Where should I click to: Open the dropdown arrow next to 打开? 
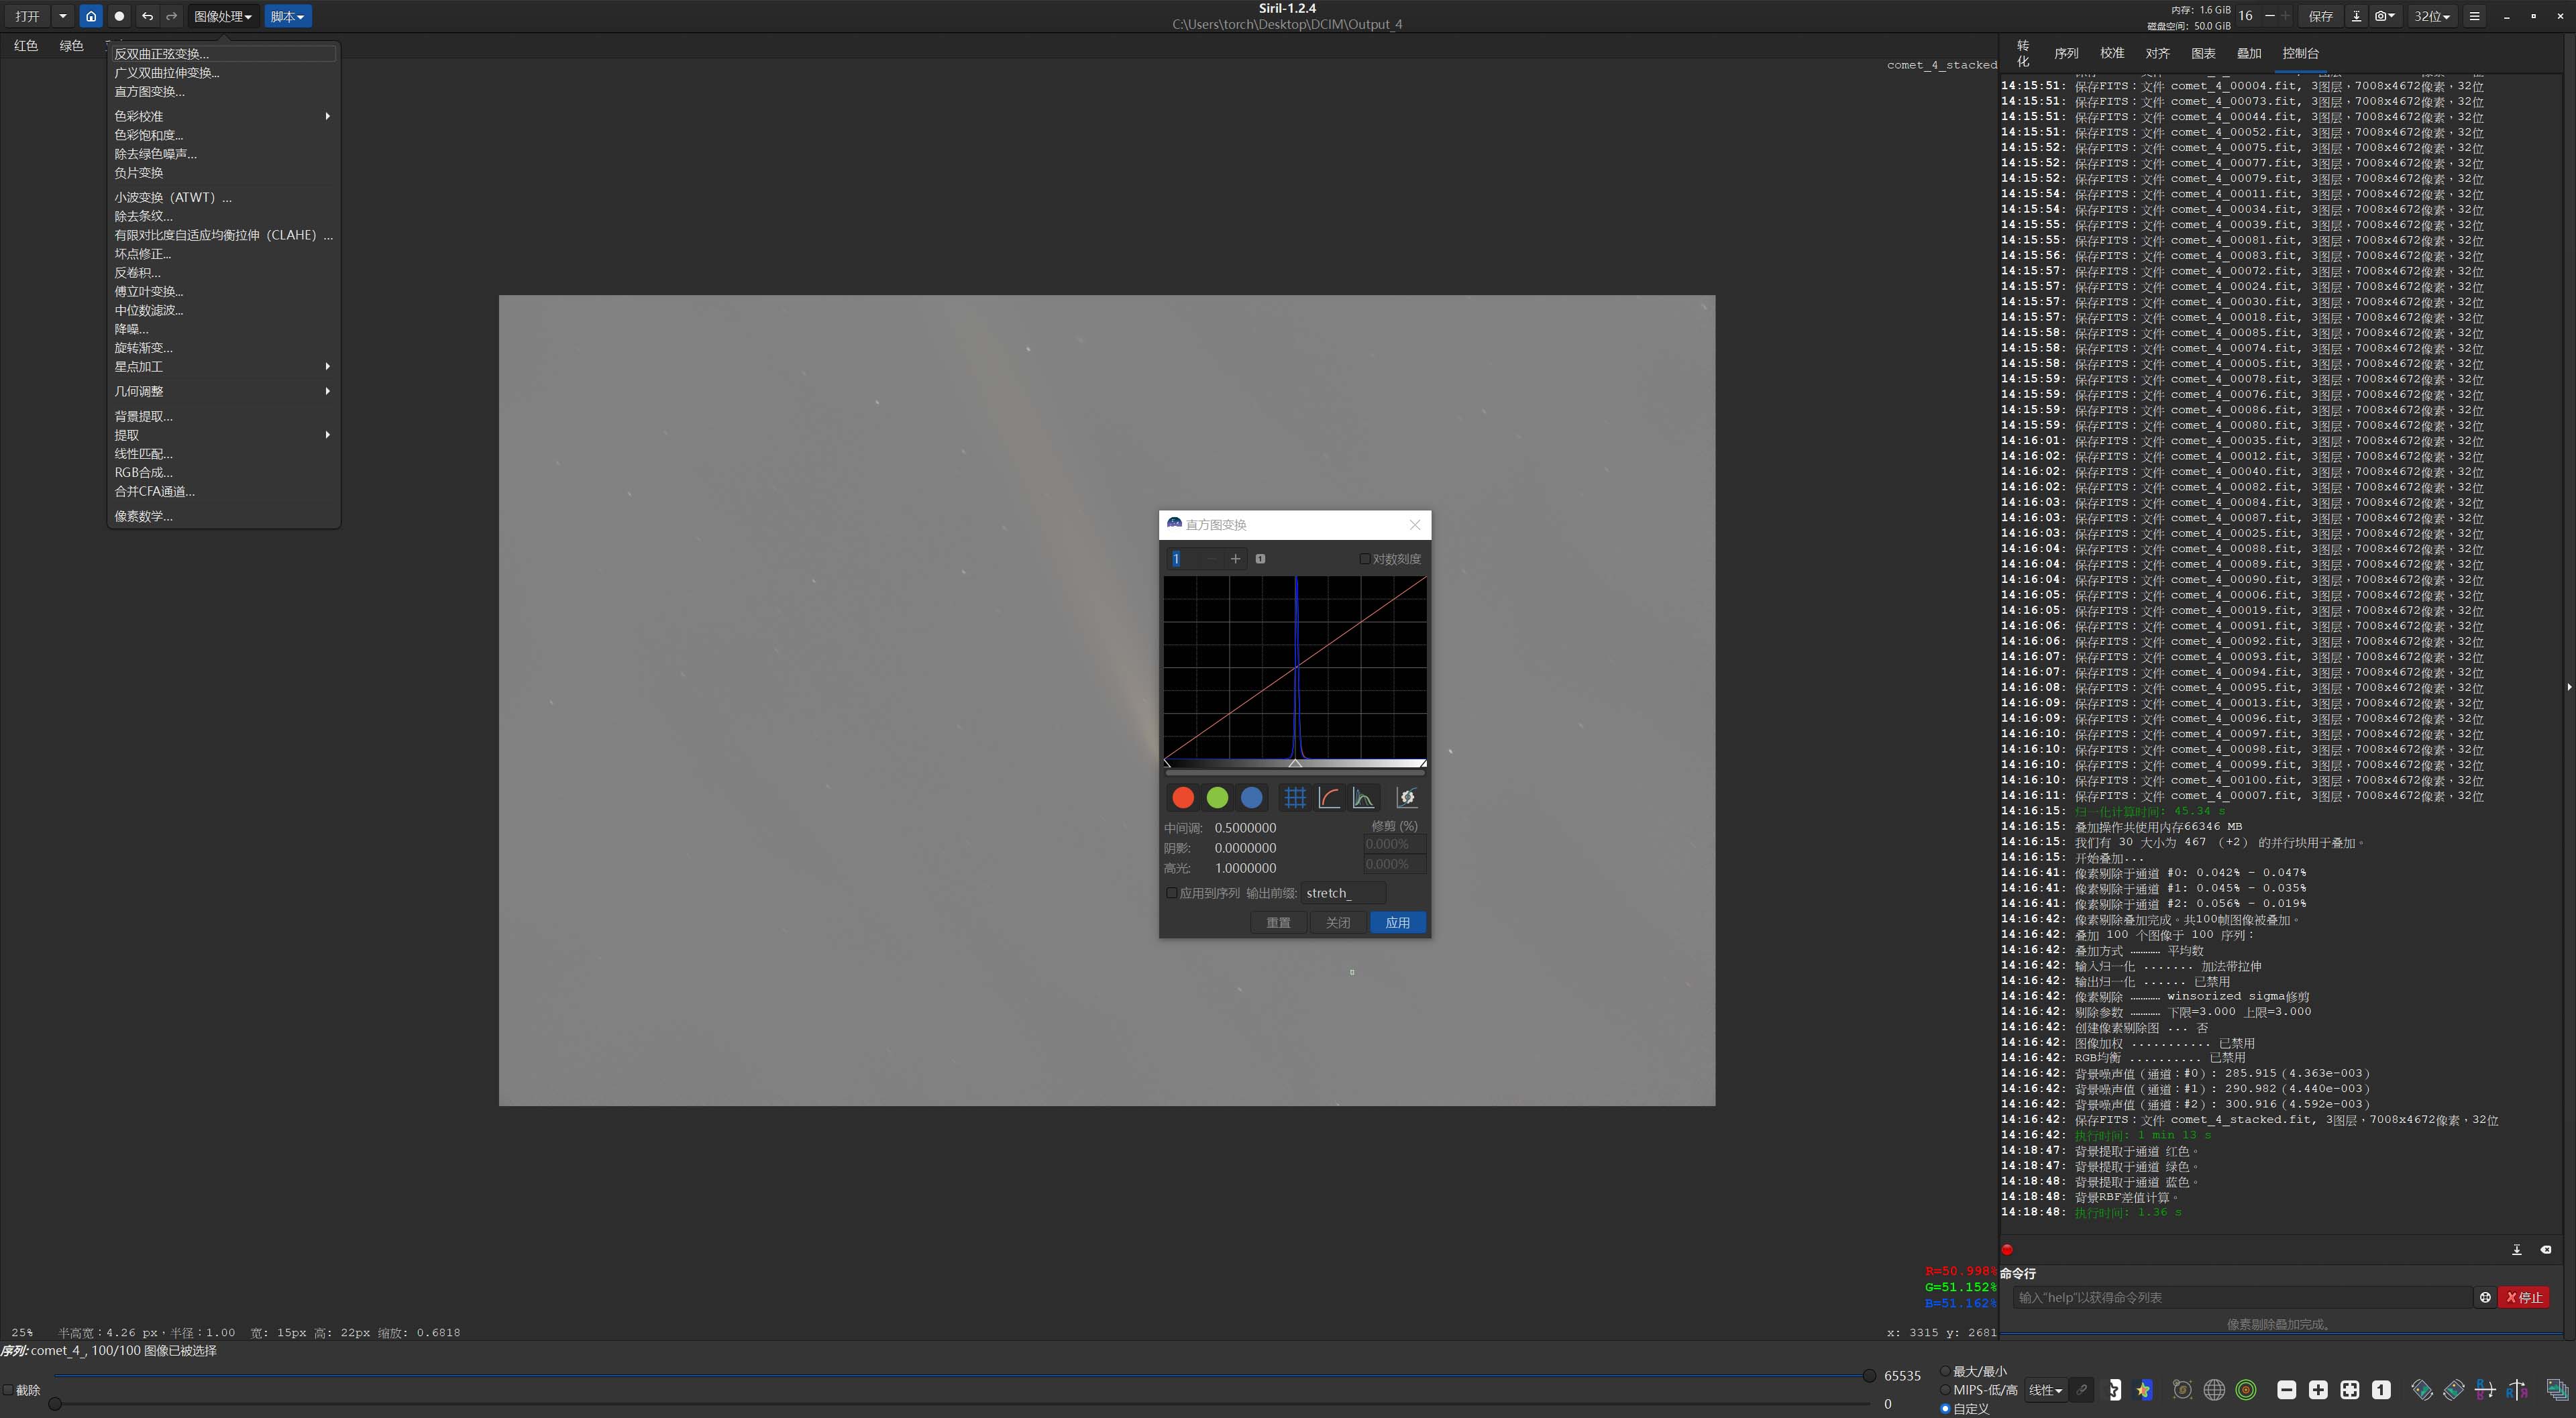[x=62, y=16]
